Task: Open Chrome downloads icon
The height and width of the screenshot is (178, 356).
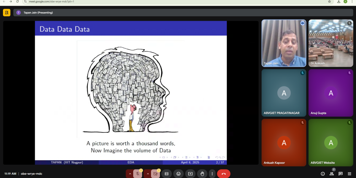Action: [x=339, y=1]
